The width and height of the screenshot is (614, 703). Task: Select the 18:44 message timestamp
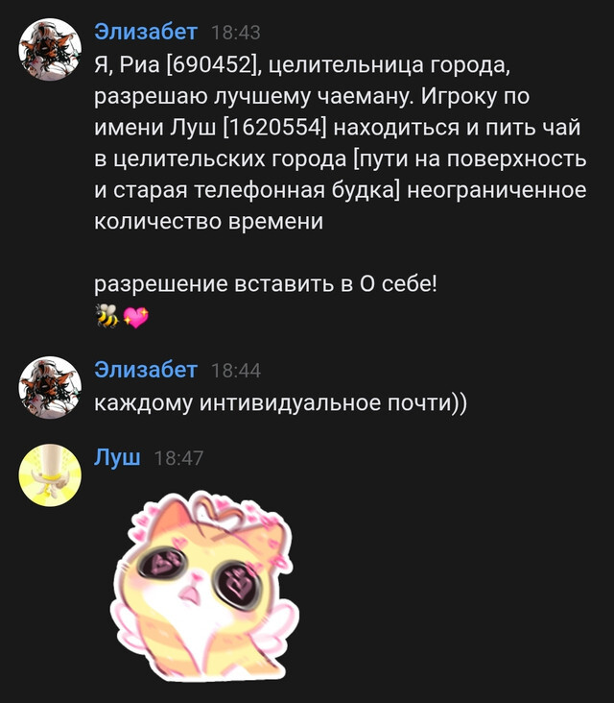click(x=236, y=371)
